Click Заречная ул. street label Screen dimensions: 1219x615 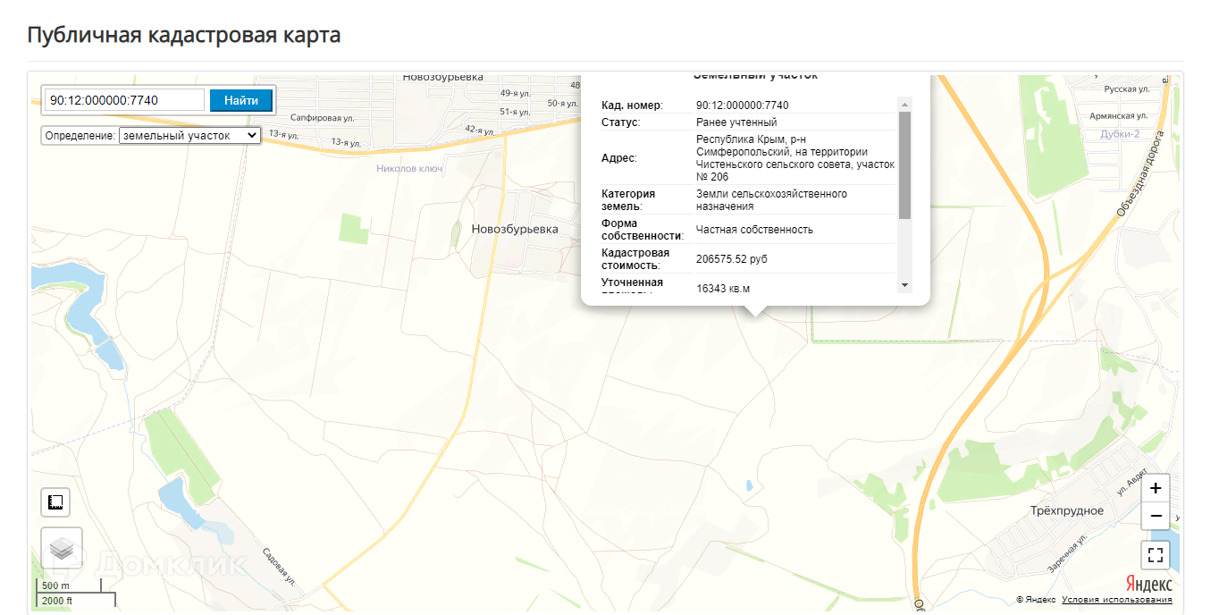pyautogui.click(x=1065, y=552)
